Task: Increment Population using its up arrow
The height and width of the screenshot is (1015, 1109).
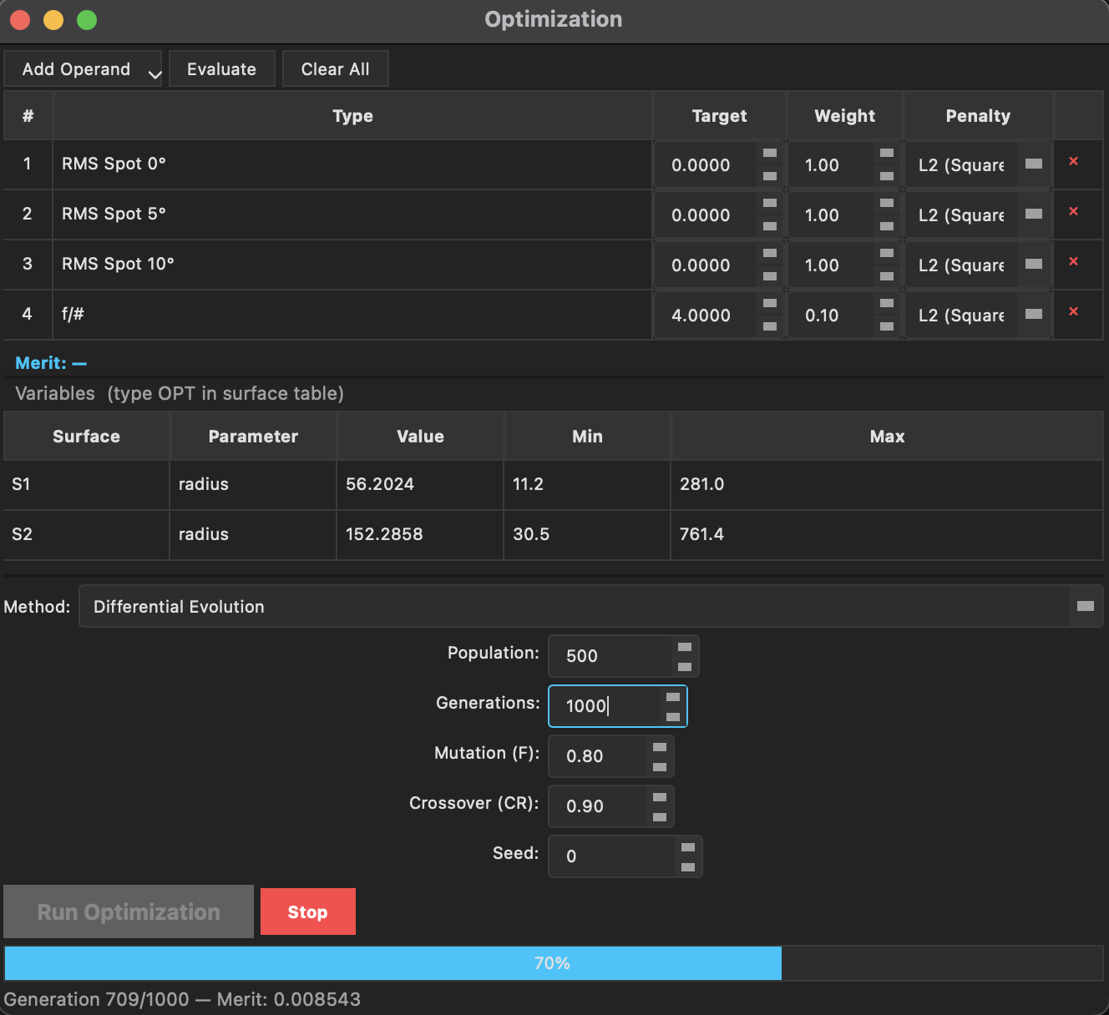Action: pyautogui.click(x=685, y=647)
